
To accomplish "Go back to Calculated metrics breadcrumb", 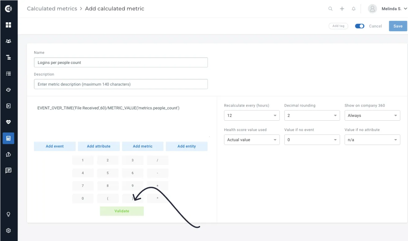I will pos(52,9).
